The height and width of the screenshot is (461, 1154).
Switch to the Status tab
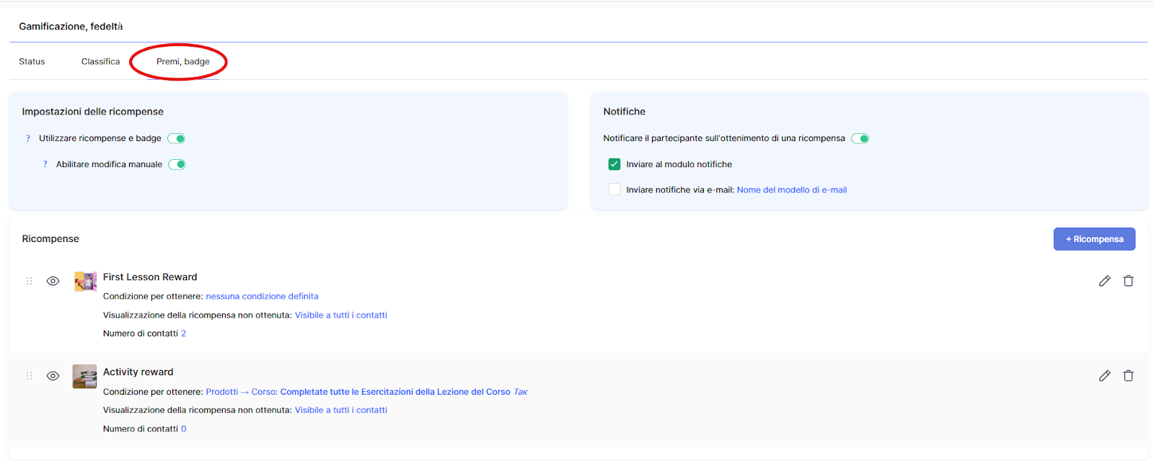coord(32,61)
